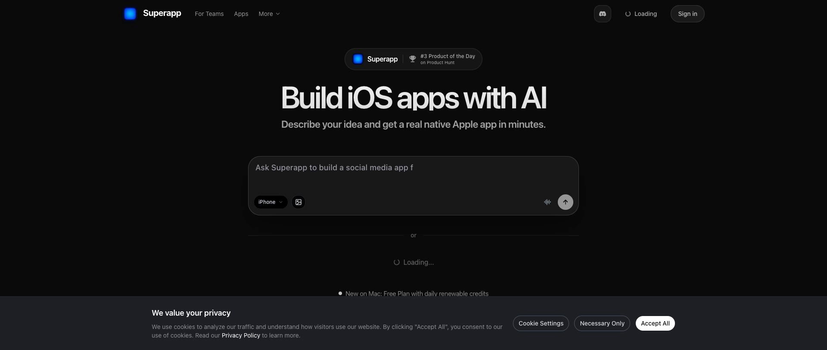
Task: Open the iPhone device dropdown
Action: 270,202
